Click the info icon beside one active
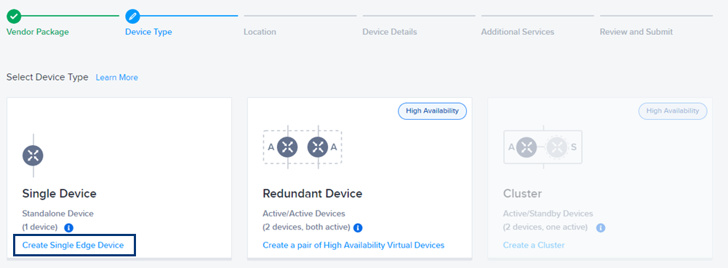Viewport: 728px width, 268px height. click(601, 227)
